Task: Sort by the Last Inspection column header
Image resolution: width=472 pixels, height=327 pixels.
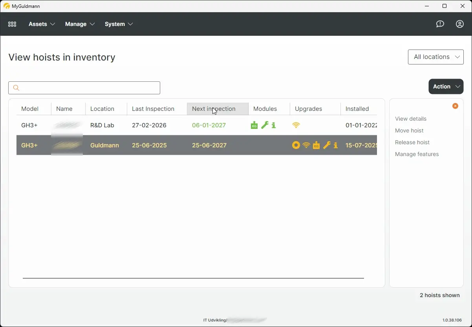Action: click(153, 109)
